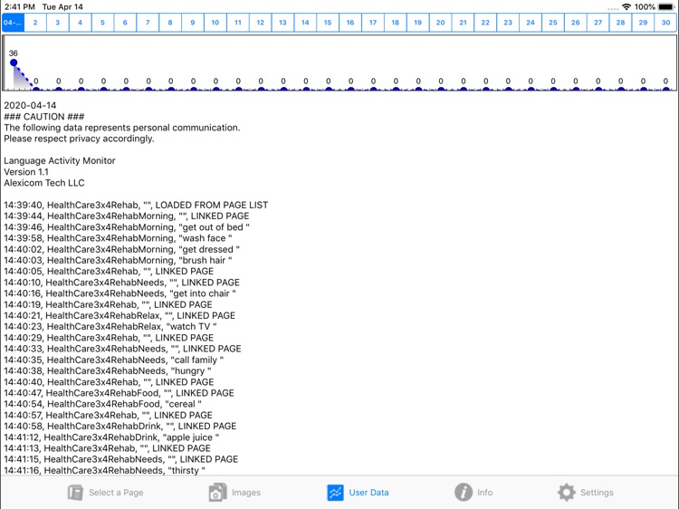Click 14:39:44 HealthCare3x4RehabMorning LINKED PAGE entry
Viewport: 679px width, 509px height.
[127, 216]
